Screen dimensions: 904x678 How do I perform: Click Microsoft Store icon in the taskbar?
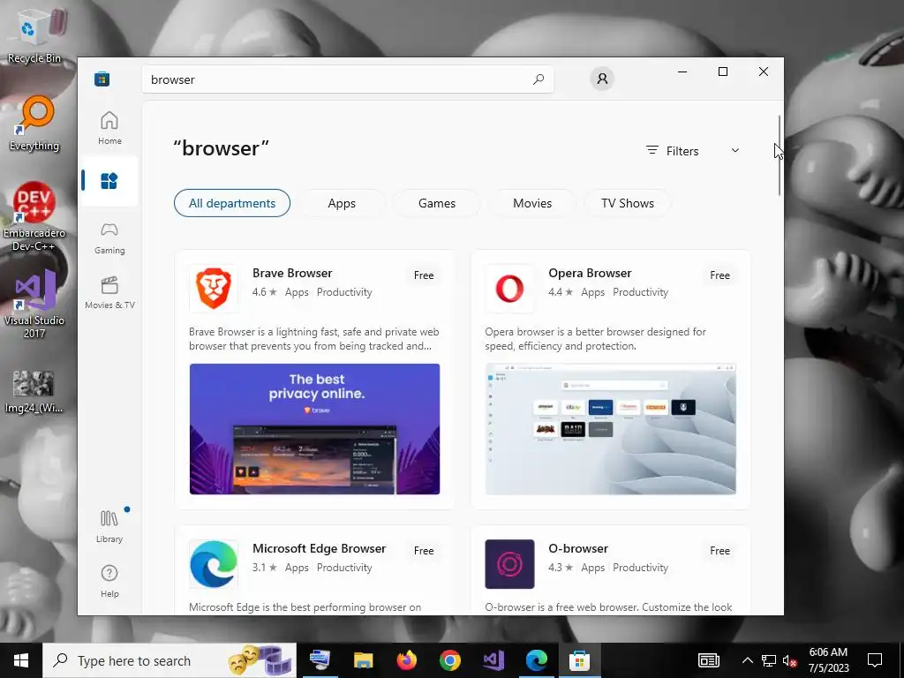tap(579, 660)
